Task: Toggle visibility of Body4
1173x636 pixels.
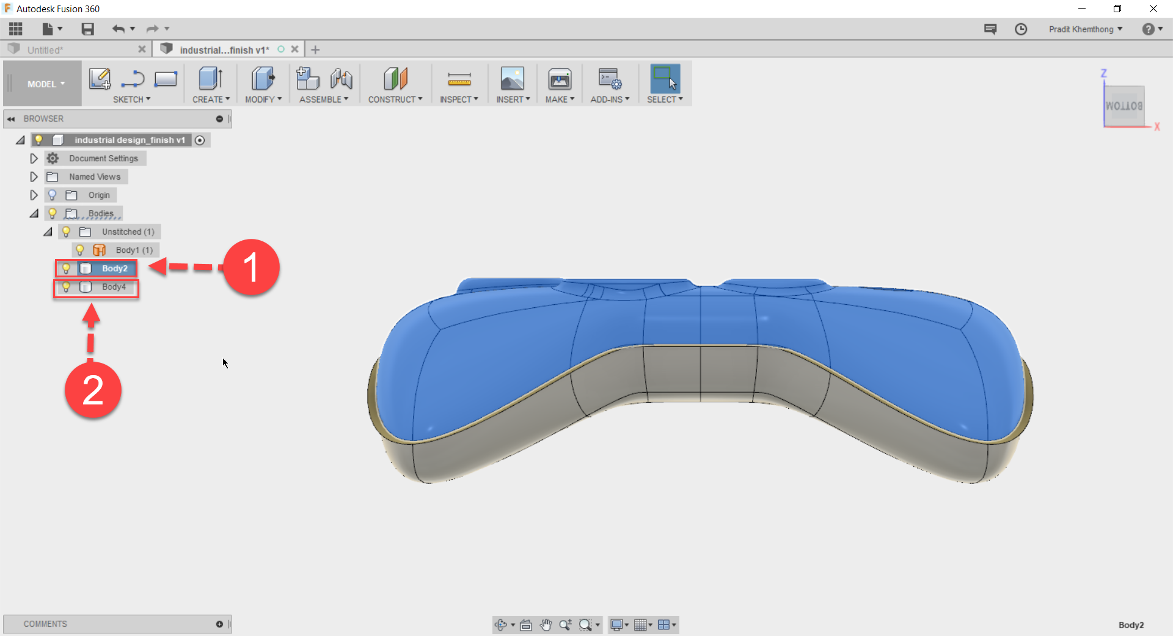Action: pos(66,287)
